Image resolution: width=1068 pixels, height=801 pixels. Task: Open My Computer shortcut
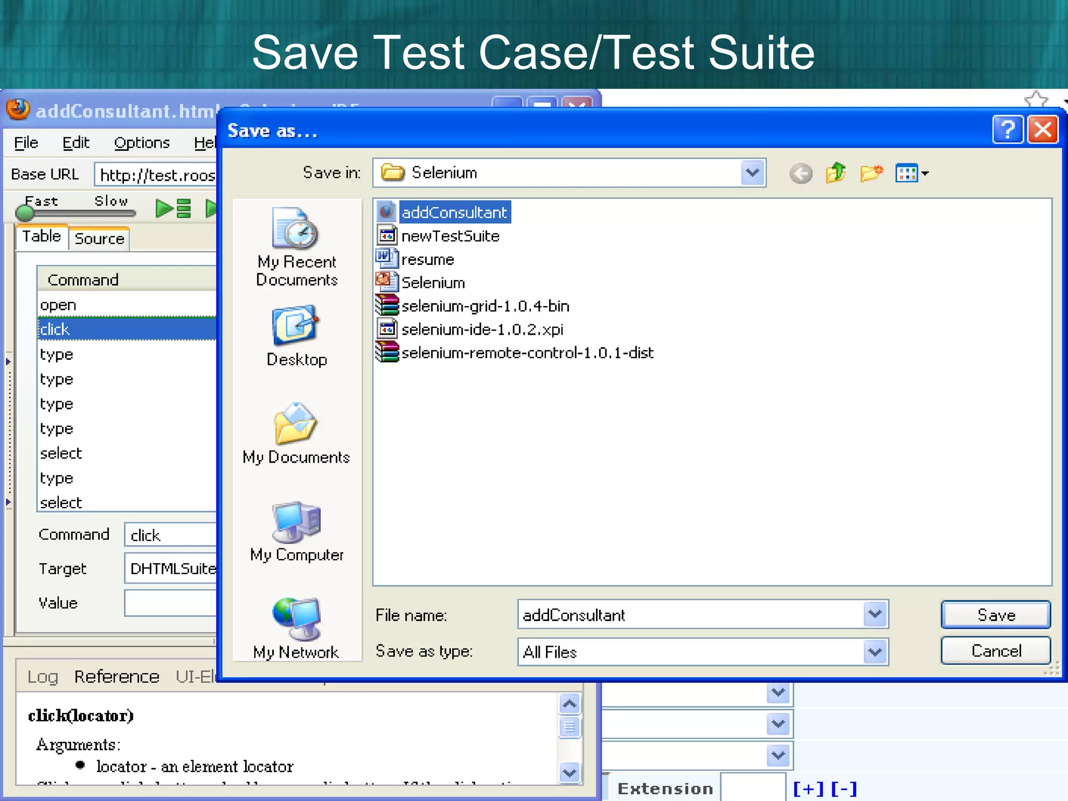coord(297,532)
